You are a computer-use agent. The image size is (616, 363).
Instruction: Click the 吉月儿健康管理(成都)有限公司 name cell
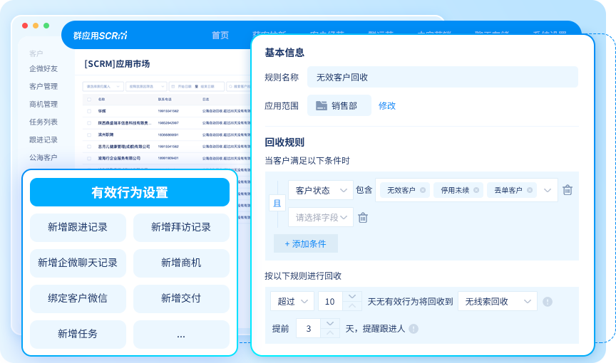[124, 147]
